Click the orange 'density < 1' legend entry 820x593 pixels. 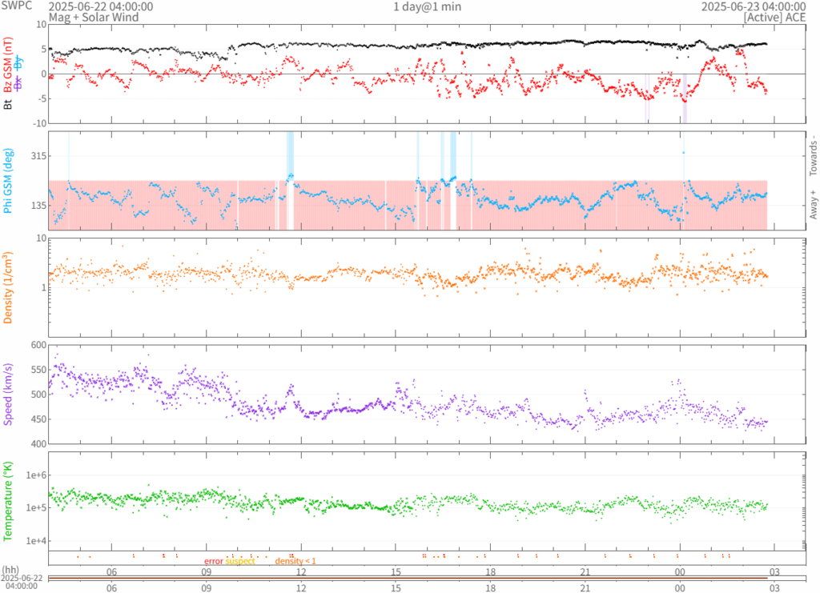(295, 562)
